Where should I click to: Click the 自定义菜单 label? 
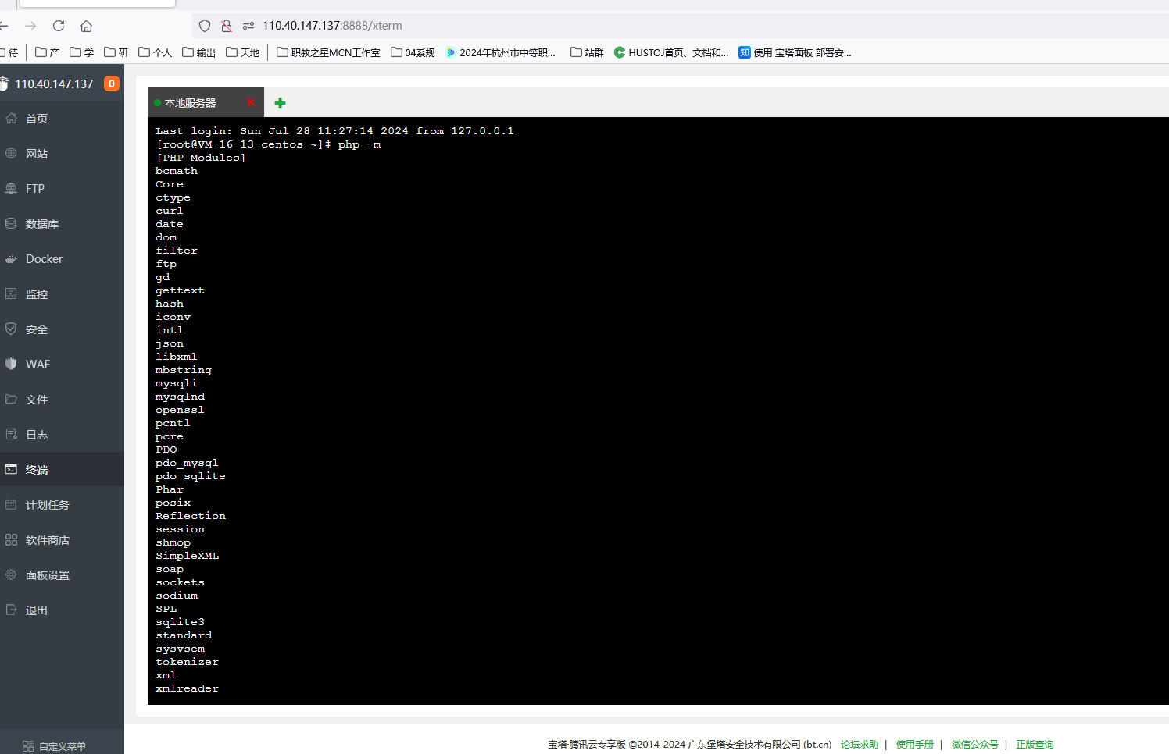click(x=63, y=746)
